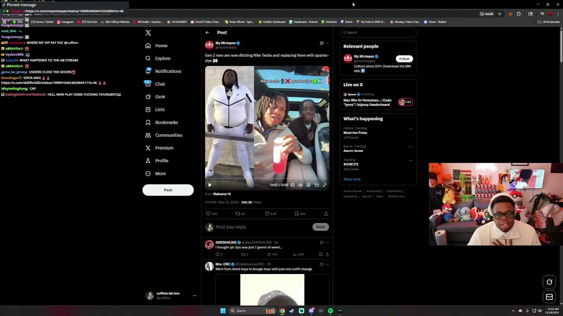
Task: Open Home in the sidebar
Action: 156,46
